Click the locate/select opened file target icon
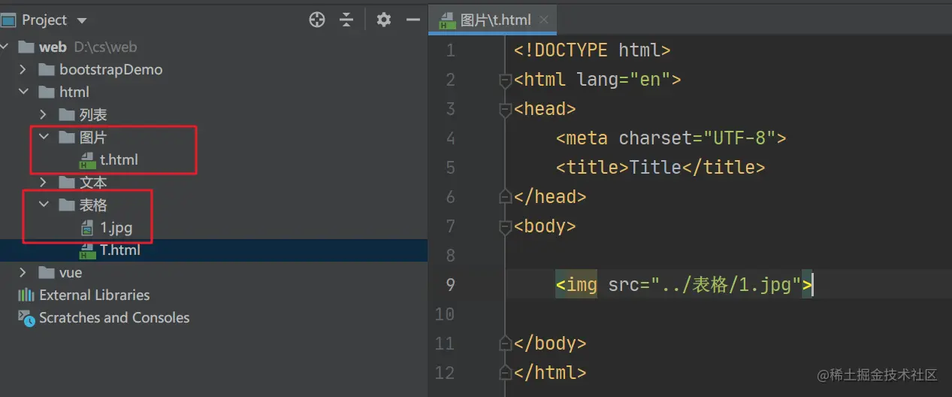The width and height of the screenshot is (952, 397). coord(317,20)
